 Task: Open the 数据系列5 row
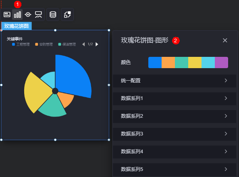175,169
